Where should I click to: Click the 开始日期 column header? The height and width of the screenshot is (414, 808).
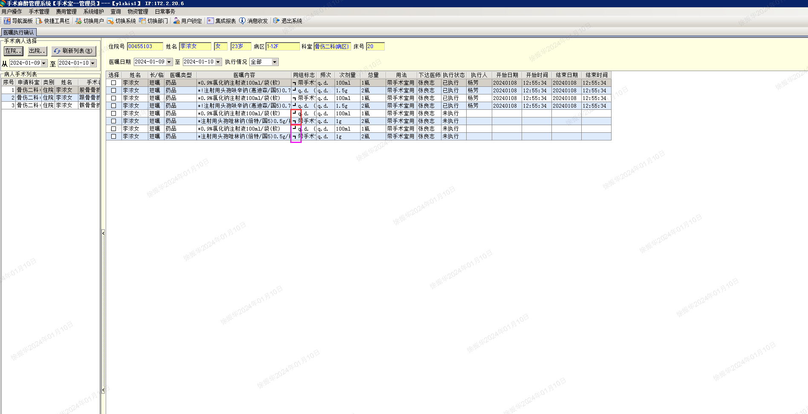[507, 75]
